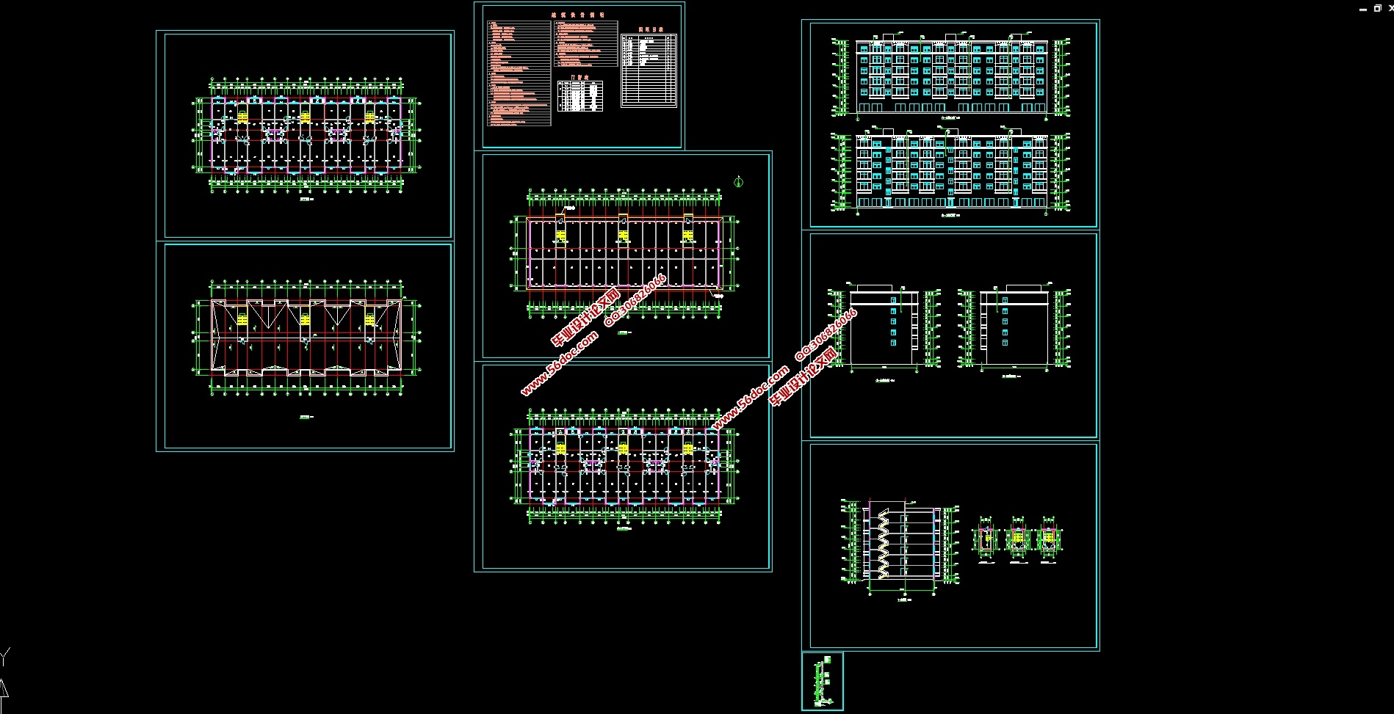Select the north arrow compass symbol
Viewport: 1394px width, 714px height.
coord(739,181)
